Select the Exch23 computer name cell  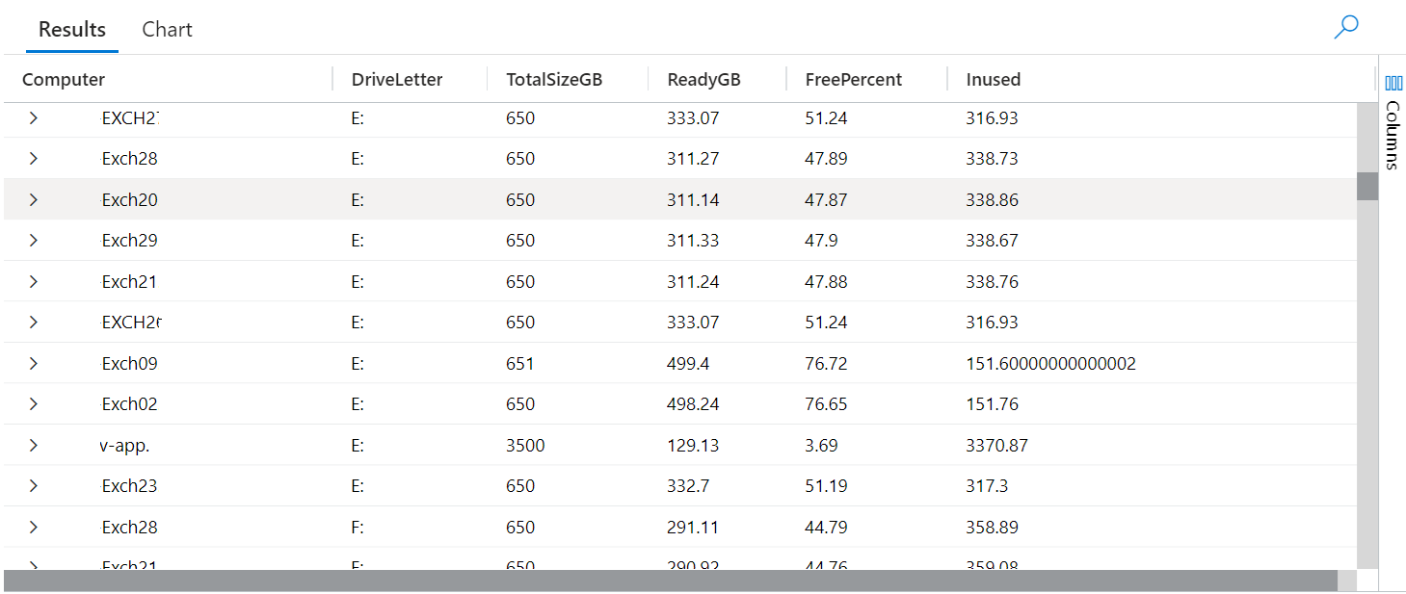tap(129, 486)
